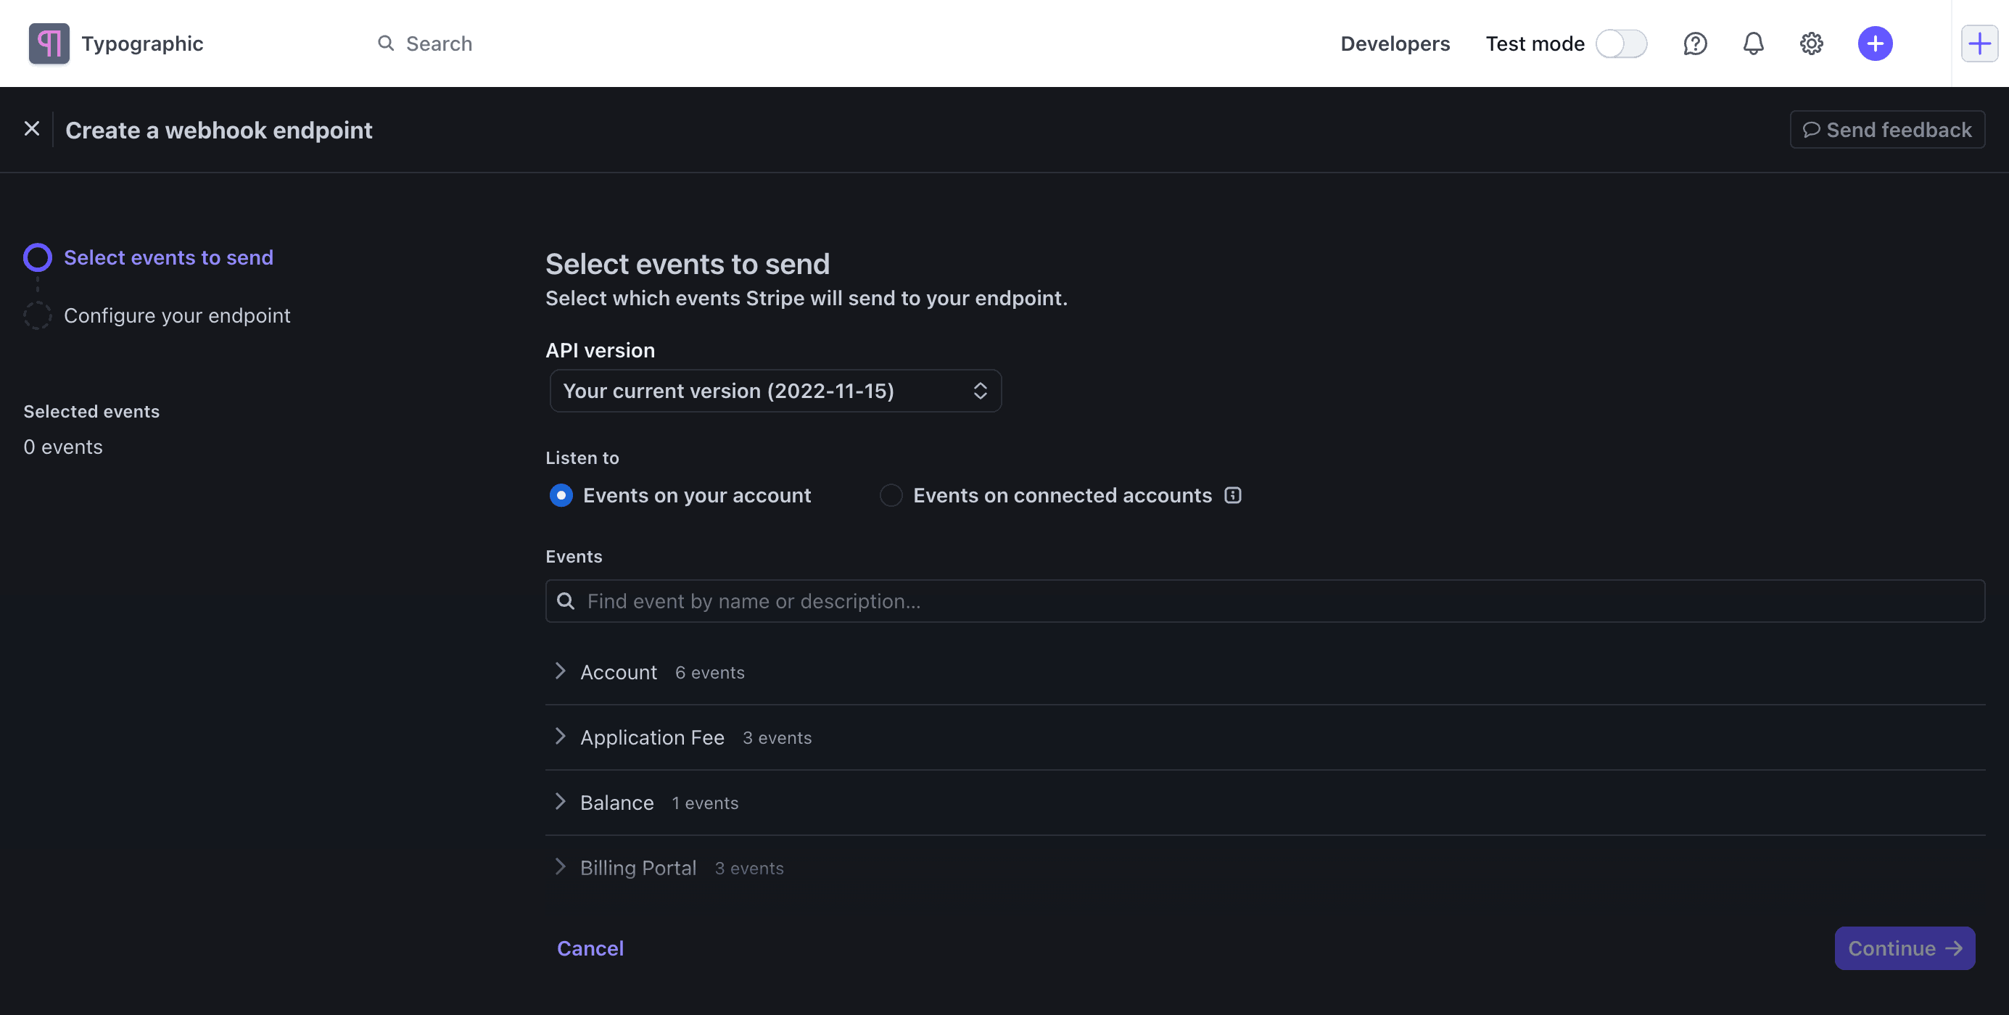Image resolution: width=2009 pixels, height=1015 pixels.
Task: Click the search icon in navigation bar
Action: (383, 43)
